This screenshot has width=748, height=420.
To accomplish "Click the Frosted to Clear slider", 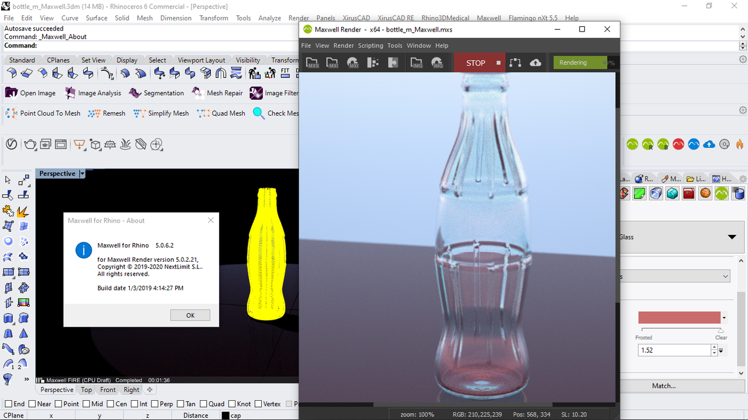I will [683, 331].
